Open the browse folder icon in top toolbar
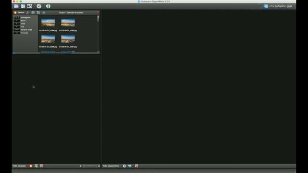This screenshot has width=308, height=173. (16, 6)
